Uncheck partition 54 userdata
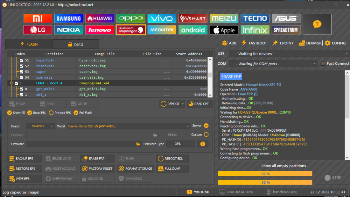The image size is (350, 197). tap(21, 77)
